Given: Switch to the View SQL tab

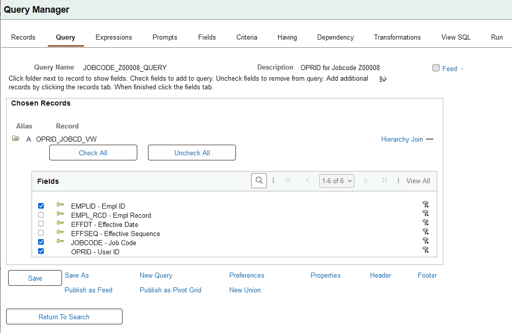Looking at the screenshot, I should pyautogui.click(x=456, y=37).
